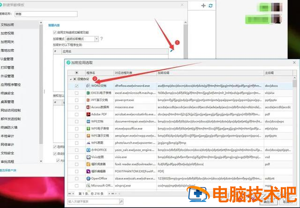300x208 pixels.
Task: Collapse the 日常办公 group triangle
Action: click(71, 79)
